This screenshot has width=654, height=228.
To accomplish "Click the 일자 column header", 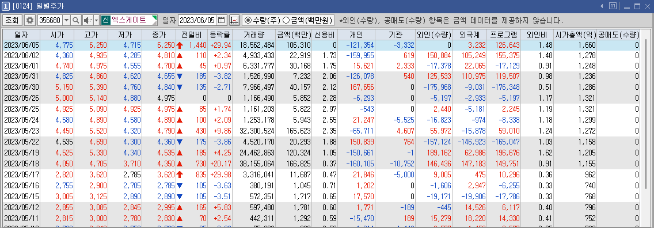I will [21, 34].
